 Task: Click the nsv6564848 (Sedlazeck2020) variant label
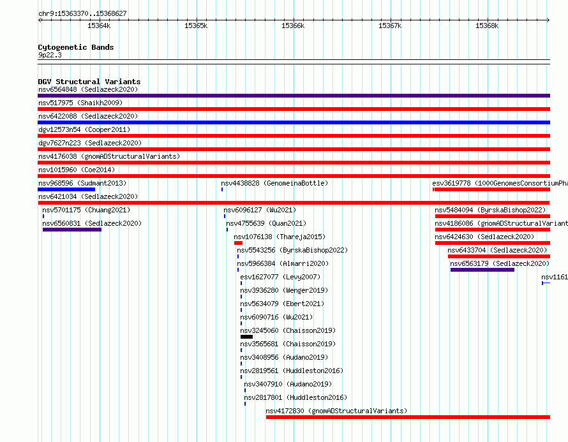(88, 89)
